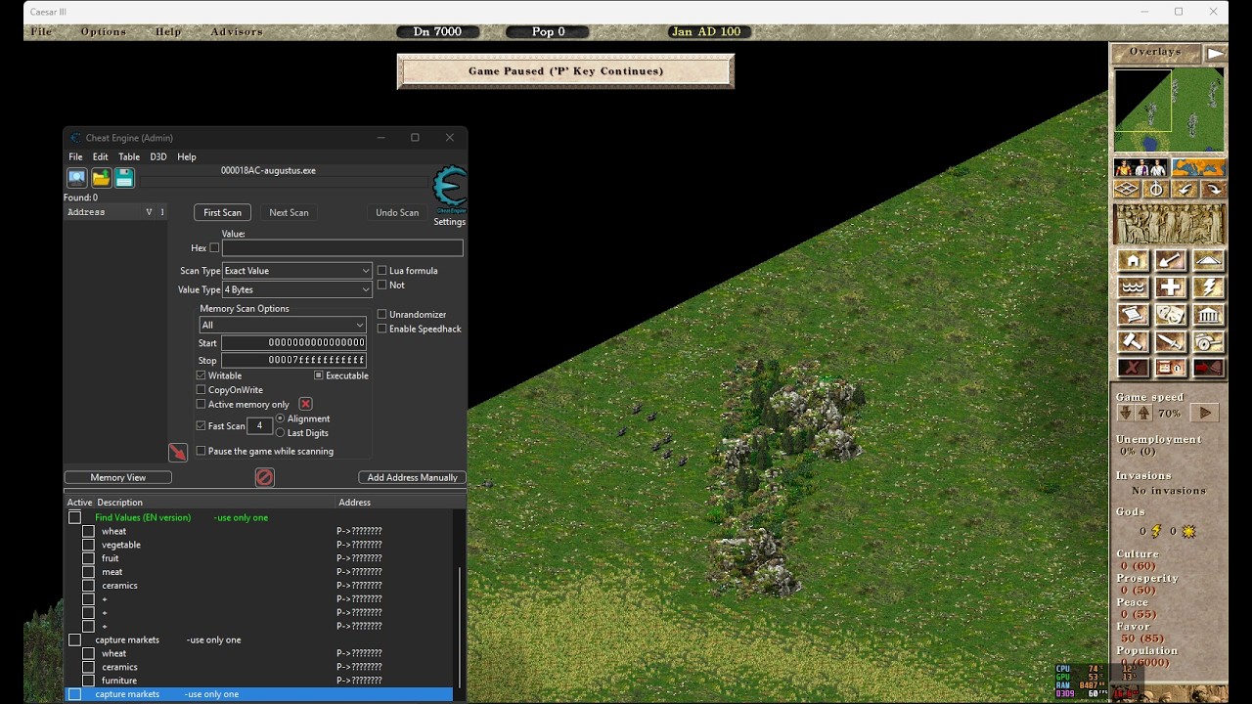The image size is (1252, 704).
Task: Open the empire map icon
Action: click(1198, 167)
